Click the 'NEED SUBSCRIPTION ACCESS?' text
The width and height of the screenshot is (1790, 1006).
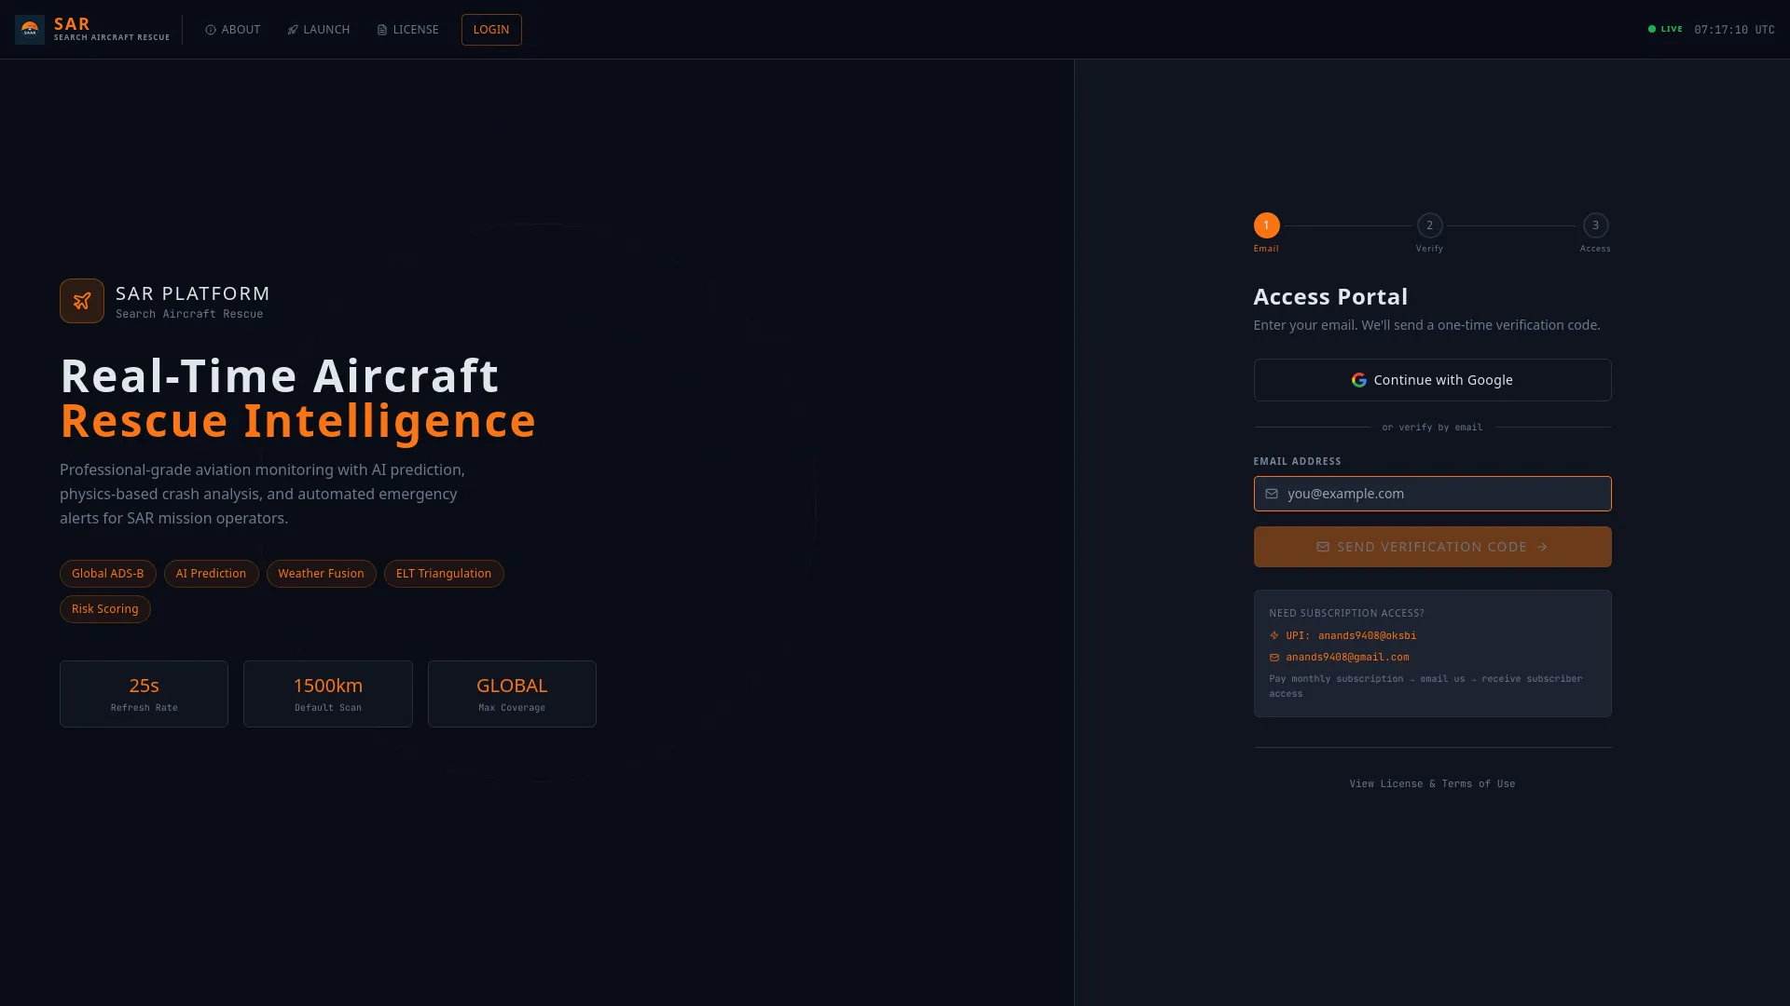click(1346, 613)
